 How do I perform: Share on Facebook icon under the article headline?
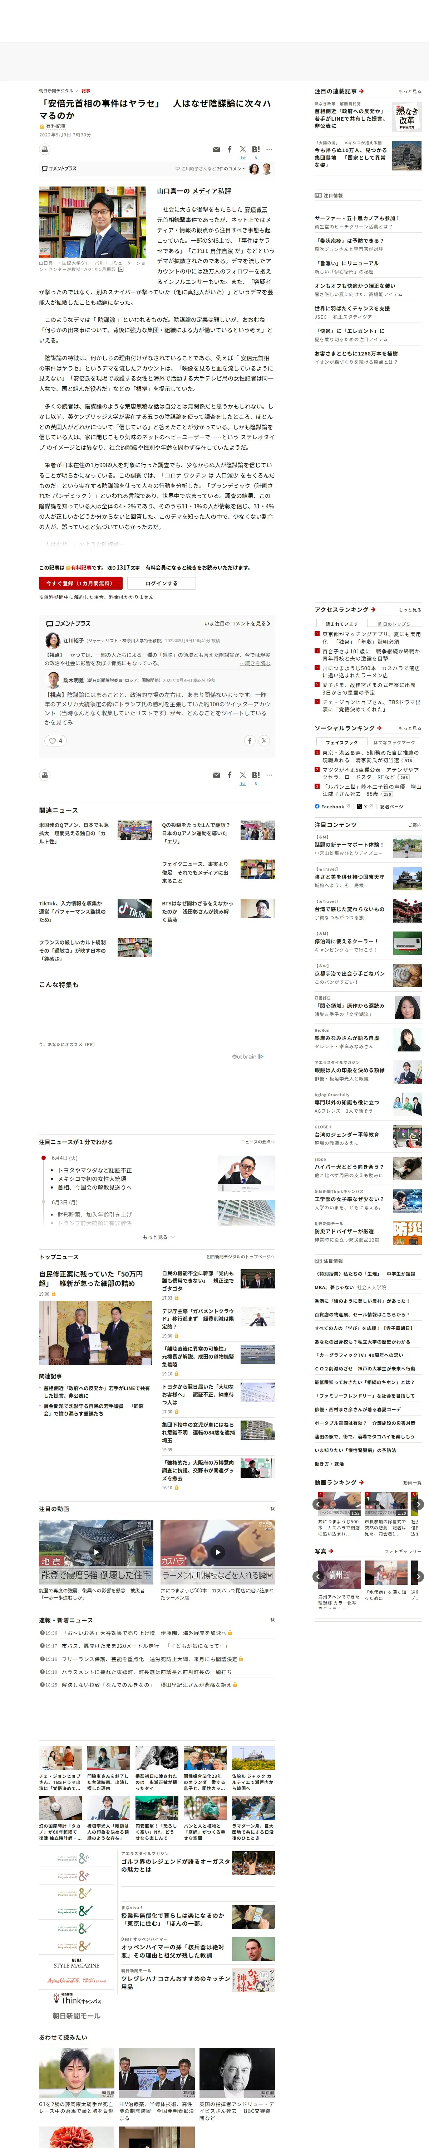(230, 149)
